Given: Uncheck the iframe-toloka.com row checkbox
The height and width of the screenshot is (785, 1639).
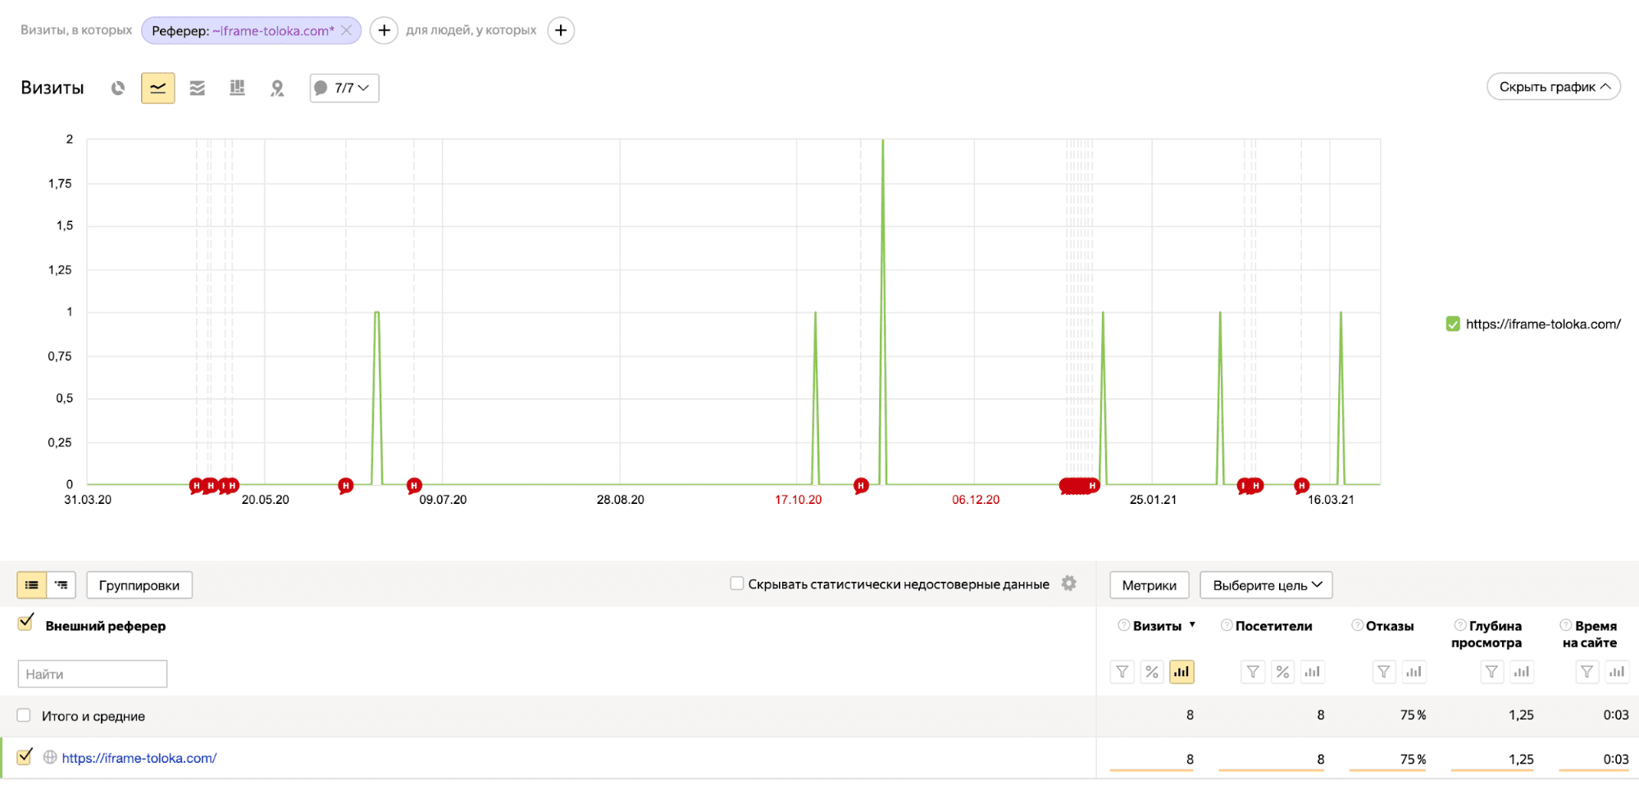Looking at the screenshot, I should point(25,757).
